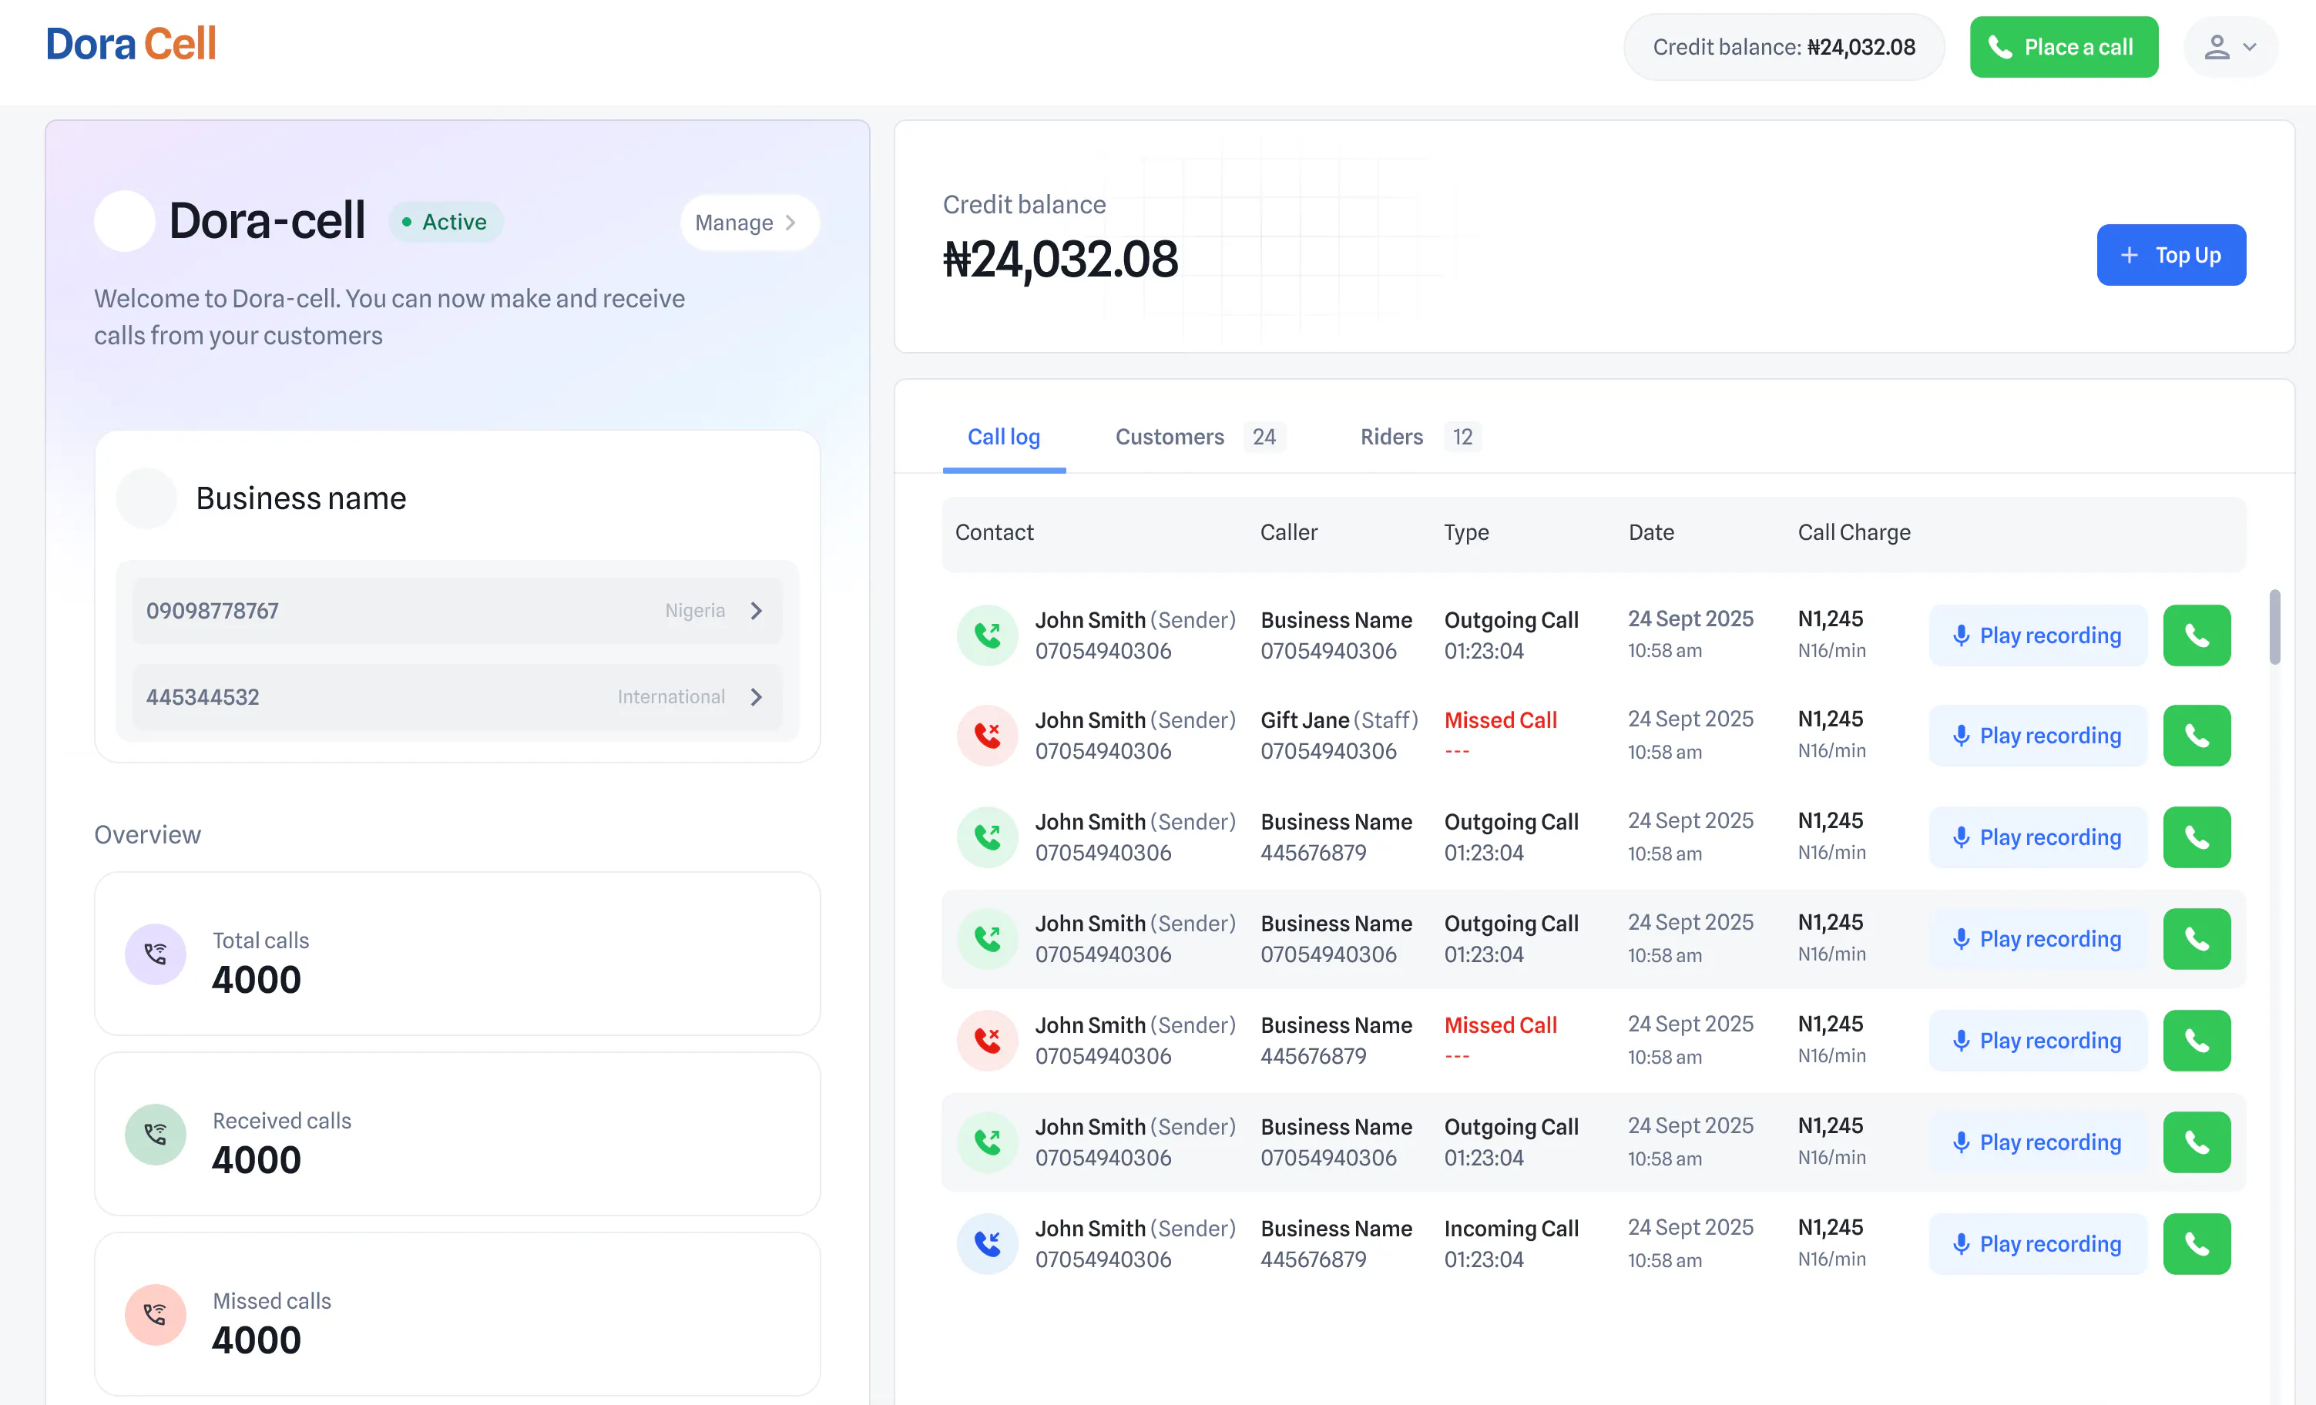Click the incoming call icon in last row

click(x=987, y=1243)
